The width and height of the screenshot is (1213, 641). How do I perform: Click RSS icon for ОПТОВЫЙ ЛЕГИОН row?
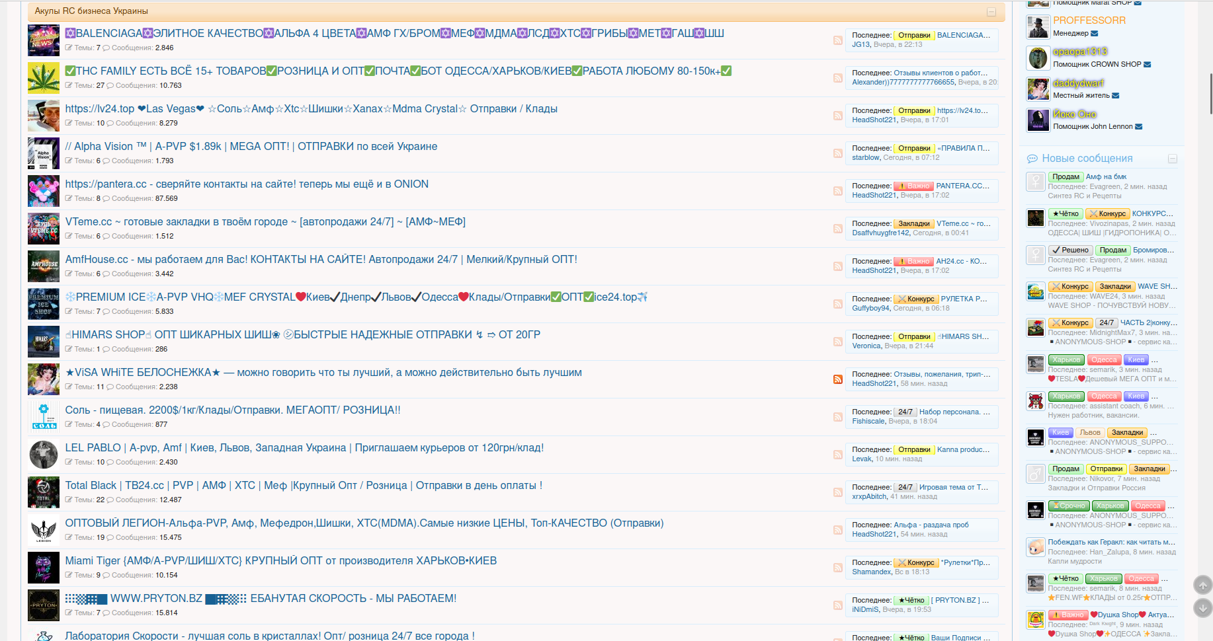837,530
